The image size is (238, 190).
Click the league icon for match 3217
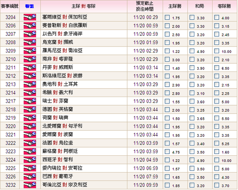[x=30, y=101]
